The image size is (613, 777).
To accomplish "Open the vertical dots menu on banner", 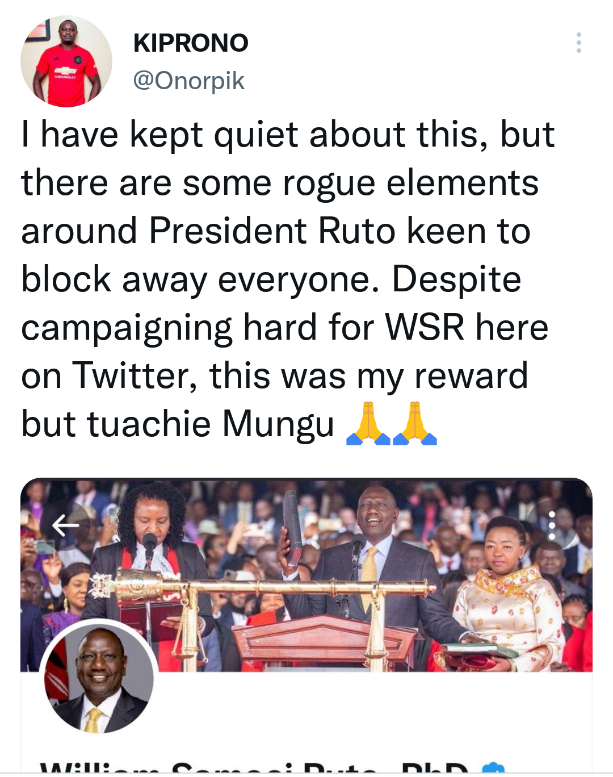I will (552, 525).
